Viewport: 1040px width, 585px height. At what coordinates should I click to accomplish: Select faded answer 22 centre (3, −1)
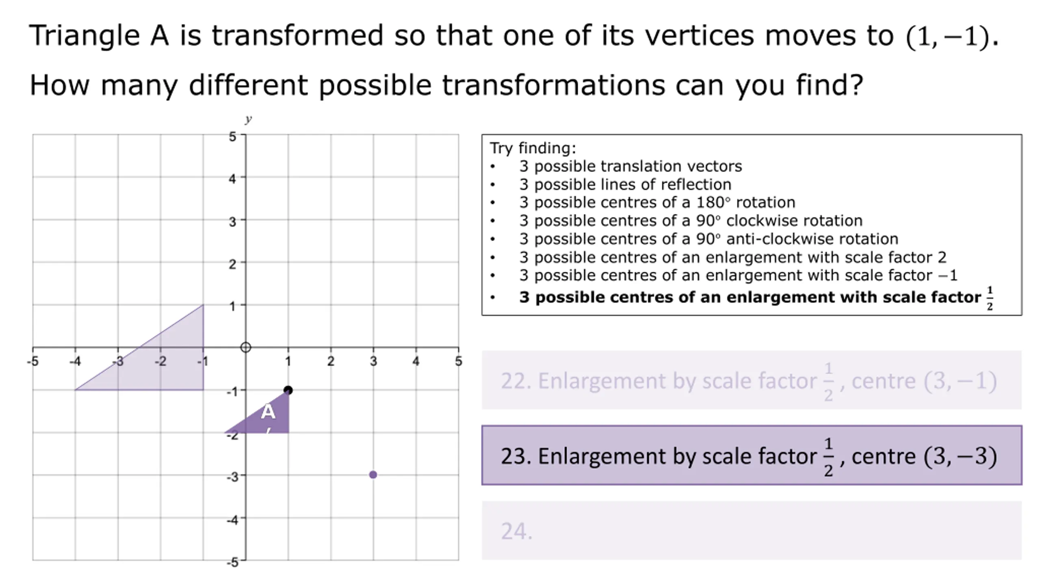coord(752,380)
